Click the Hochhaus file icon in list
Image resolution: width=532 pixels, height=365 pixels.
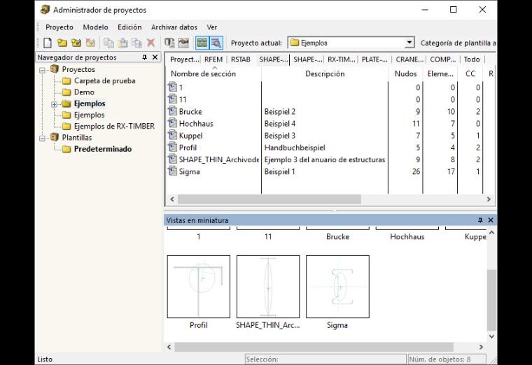pos(173,123)
